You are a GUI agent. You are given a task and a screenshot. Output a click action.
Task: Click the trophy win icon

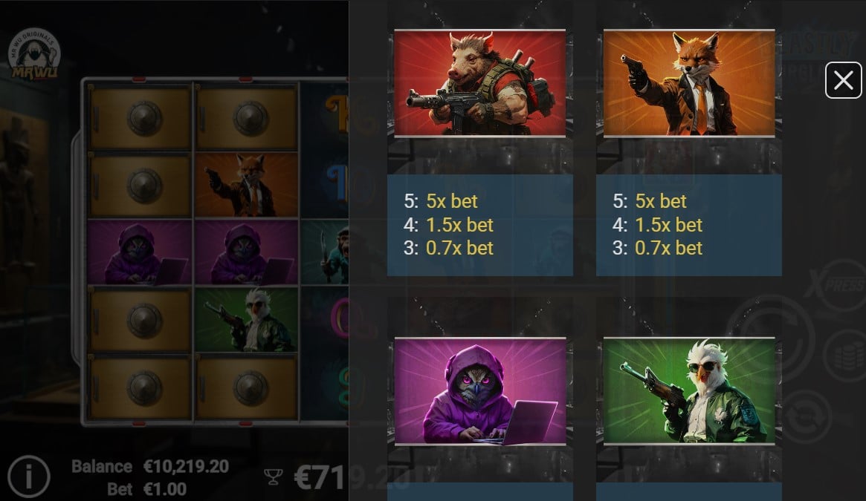274,477
